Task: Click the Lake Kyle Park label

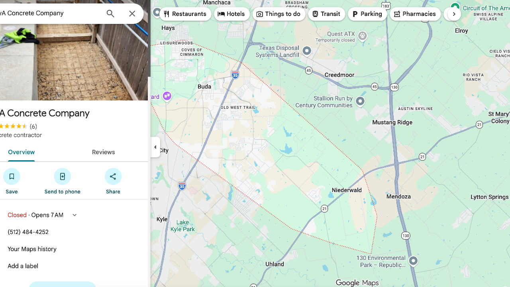Action: click(x=182, y=226)
